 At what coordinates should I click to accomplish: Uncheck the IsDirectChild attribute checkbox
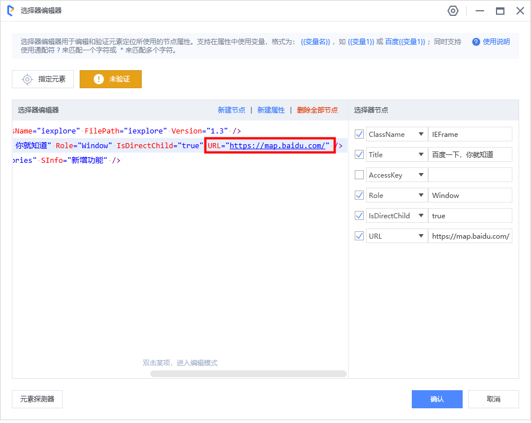point(359,215)
